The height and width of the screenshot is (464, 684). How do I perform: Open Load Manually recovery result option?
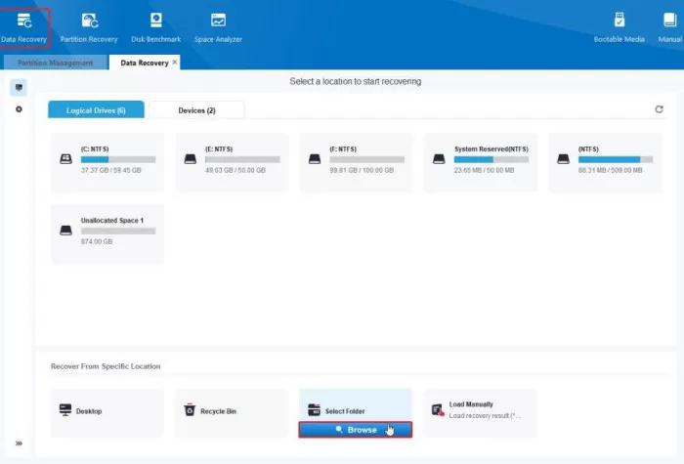click(481, 412)
